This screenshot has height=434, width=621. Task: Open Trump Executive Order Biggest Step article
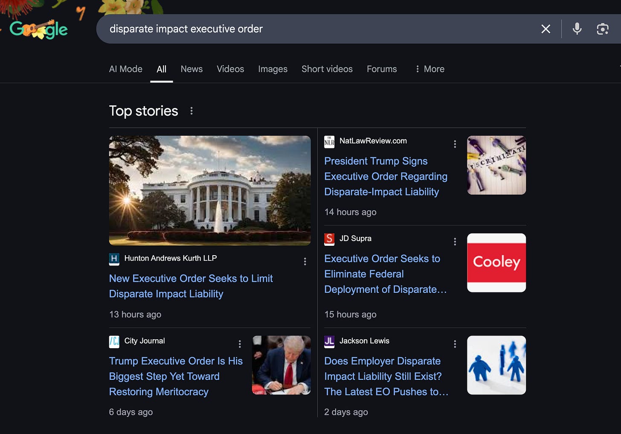pos(176,376)
